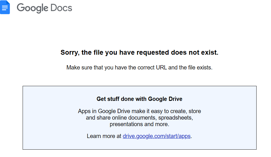Image resolution: width=271 pixels, height=157 pixels.
Task: Click the Google Docs logo text
Action: tap(44, 8)
